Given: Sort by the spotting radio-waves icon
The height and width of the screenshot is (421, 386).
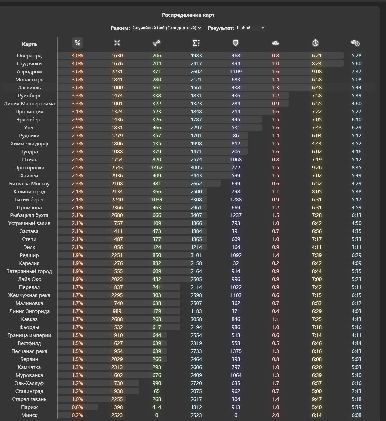Looking at the screenshot, I should click(157, 43).
